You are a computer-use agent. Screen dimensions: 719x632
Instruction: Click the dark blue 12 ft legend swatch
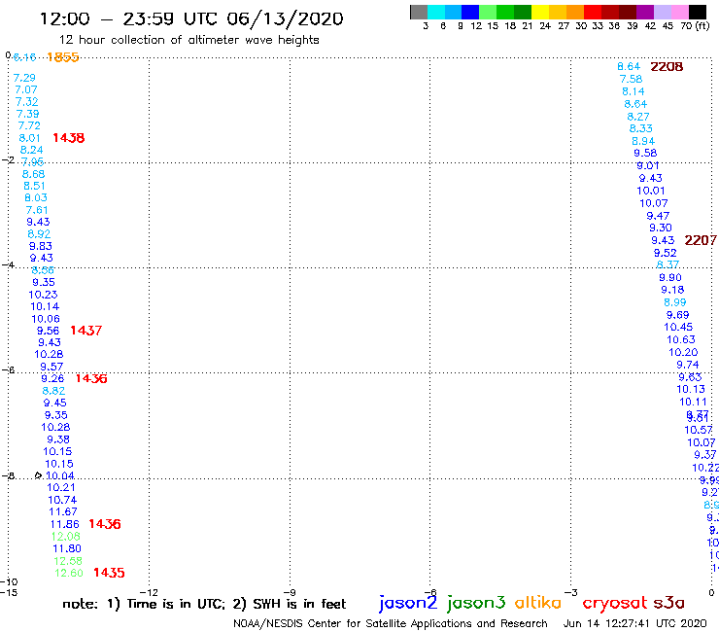(470, 12)
